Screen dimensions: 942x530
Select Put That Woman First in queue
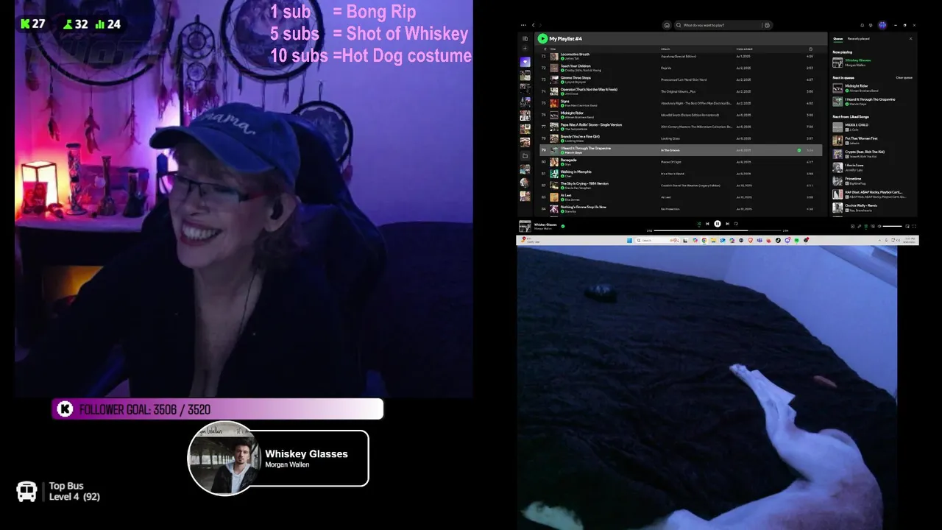(x=861, y=138)
